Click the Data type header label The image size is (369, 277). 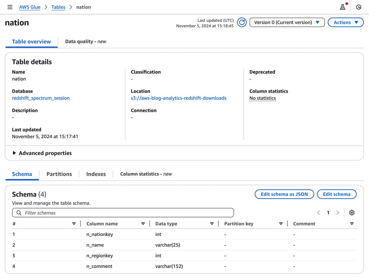click(166, 224)
